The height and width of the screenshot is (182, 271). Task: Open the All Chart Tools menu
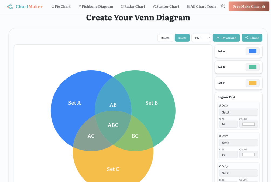202,6
